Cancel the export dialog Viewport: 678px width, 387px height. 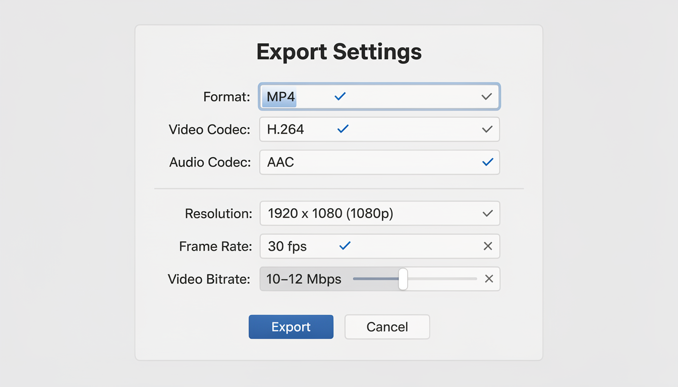click(387, 327)
